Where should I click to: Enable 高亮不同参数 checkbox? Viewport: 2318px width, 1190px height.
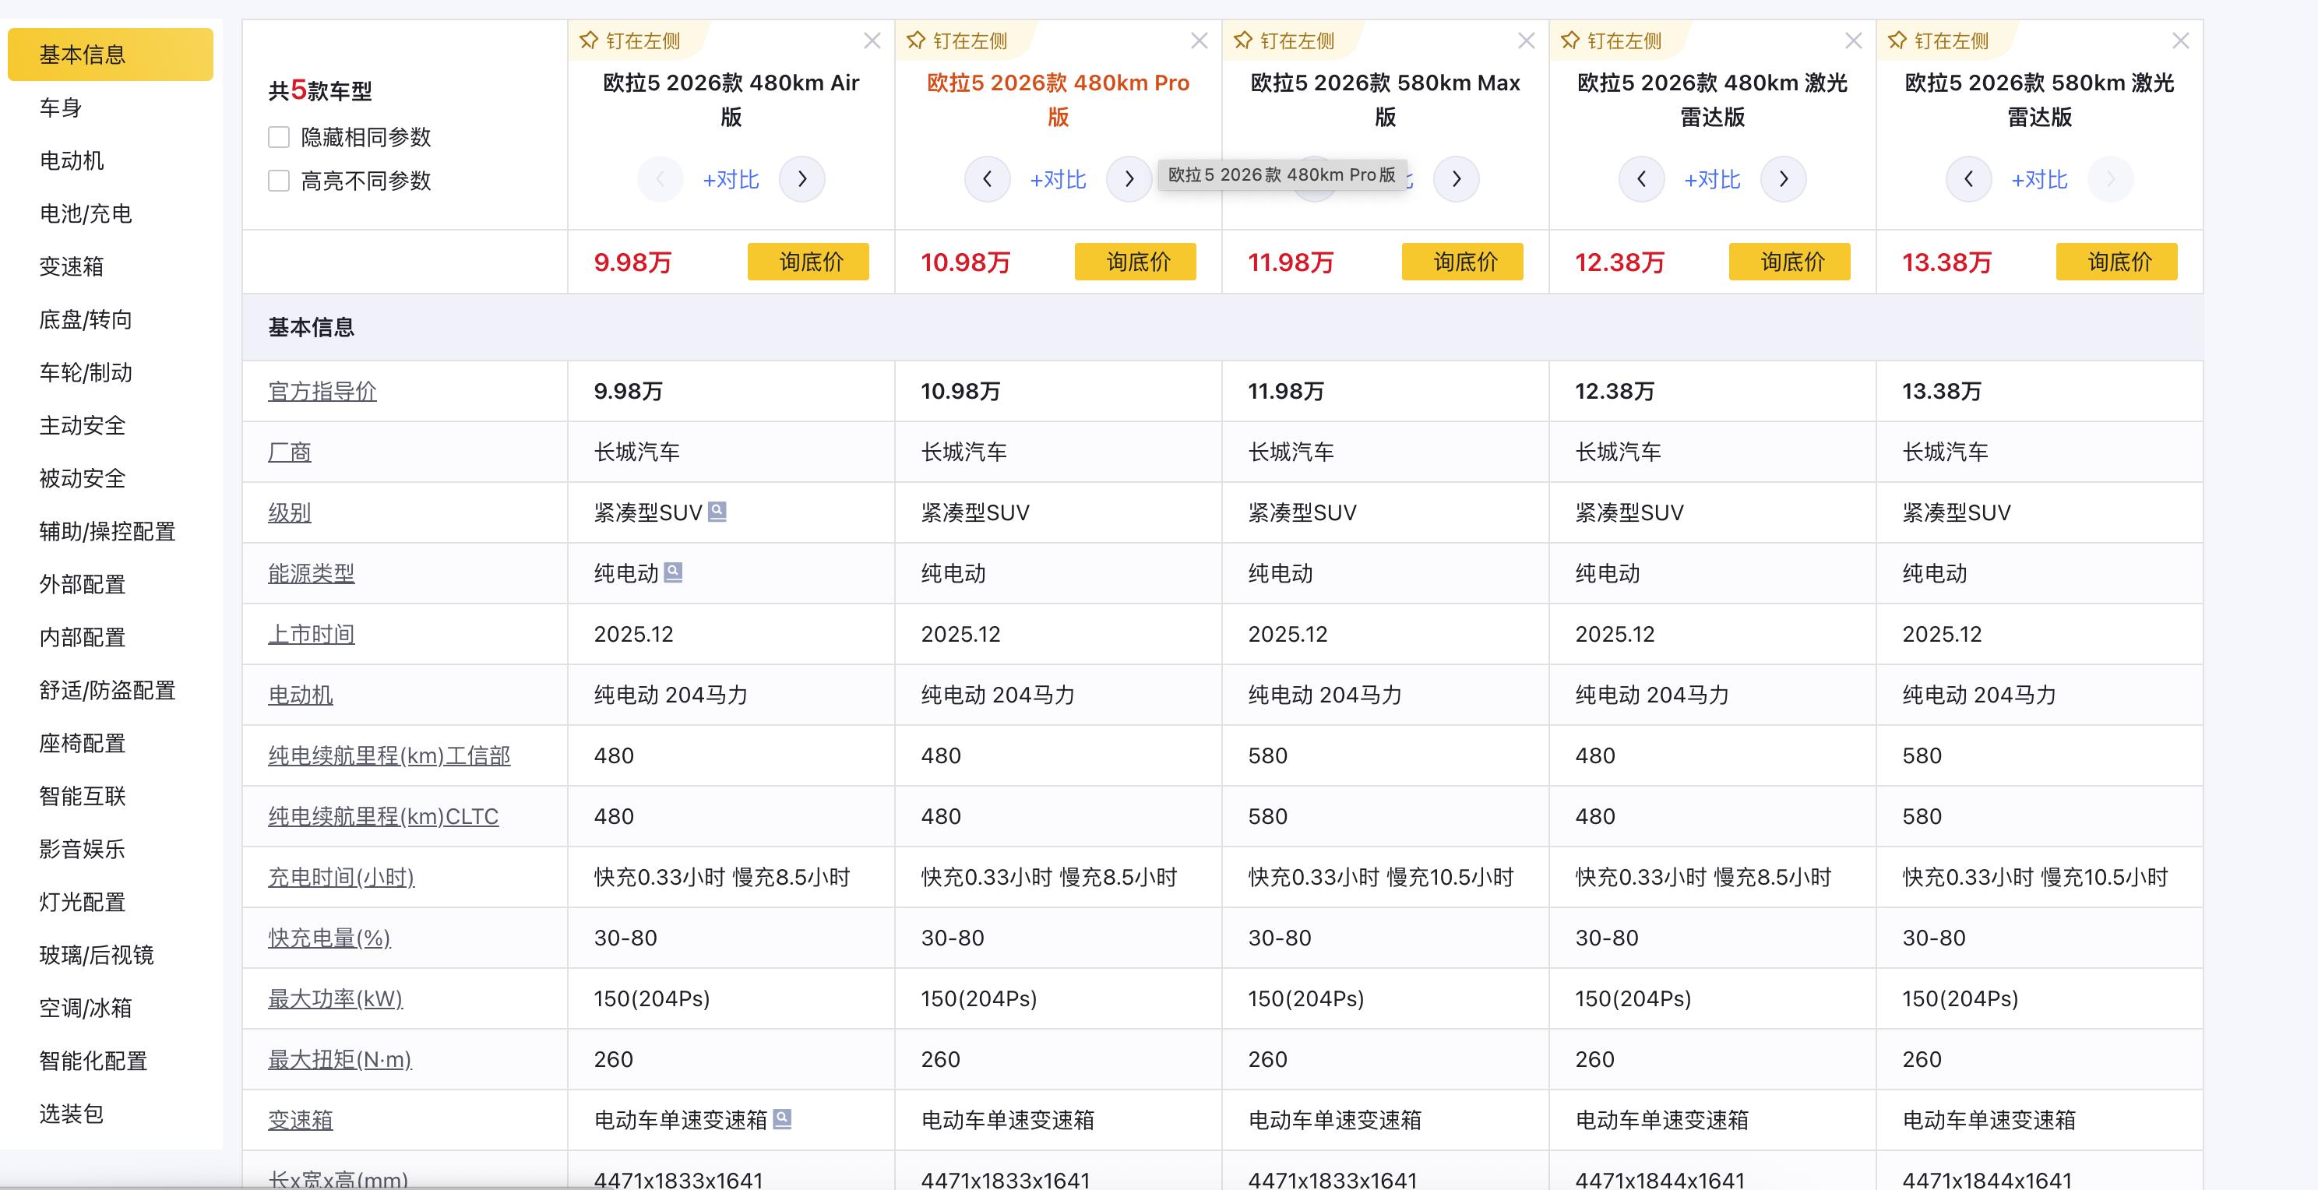coord(279,181)
